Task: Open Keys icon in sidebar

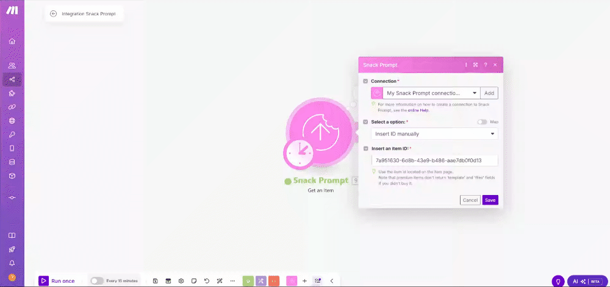Action: tap(12, 135)
